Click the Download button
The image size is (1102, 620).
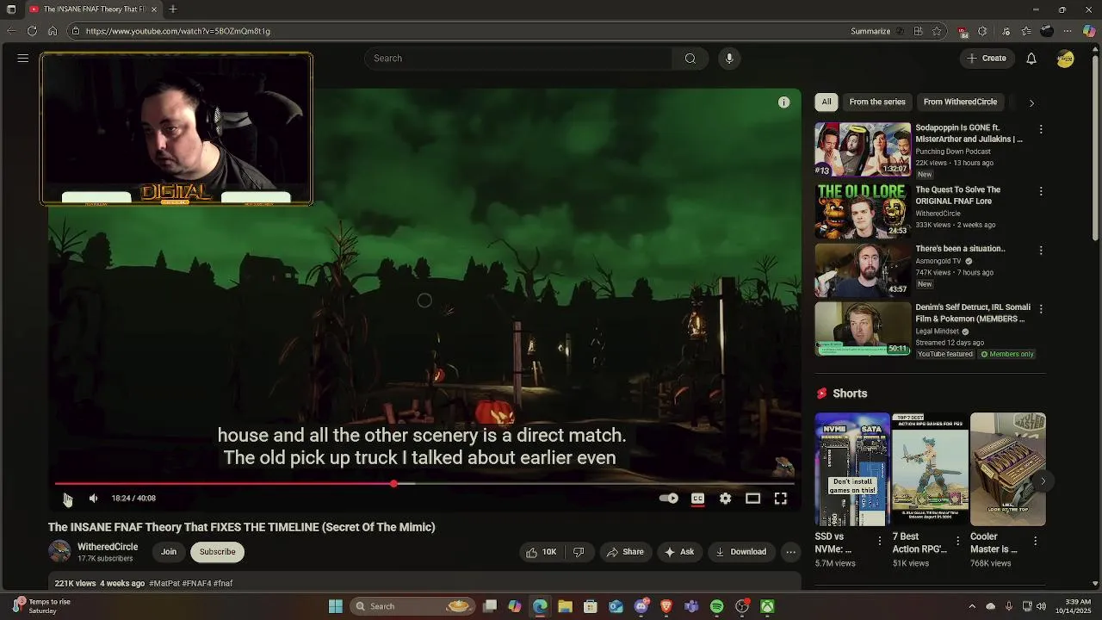pyautogui.click(x=740, y=552)
